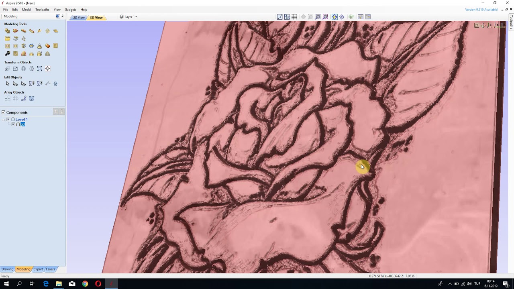Toggle the grid icon in top toolbar
Viewport: 514px width, 289px height.
click(x=294, y=17)
